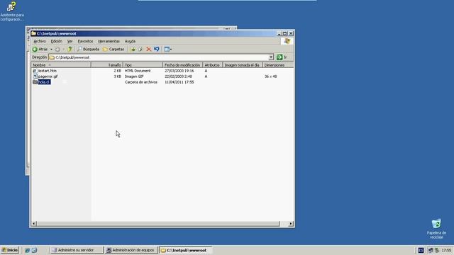454x255 pixels.
Task: Click the date '27/03/2003 19:16'
Action: coord(179,71)
